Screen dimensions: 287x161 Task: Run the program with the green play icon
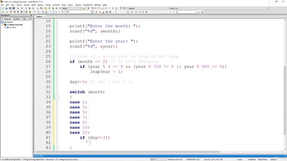click(49, 8)
